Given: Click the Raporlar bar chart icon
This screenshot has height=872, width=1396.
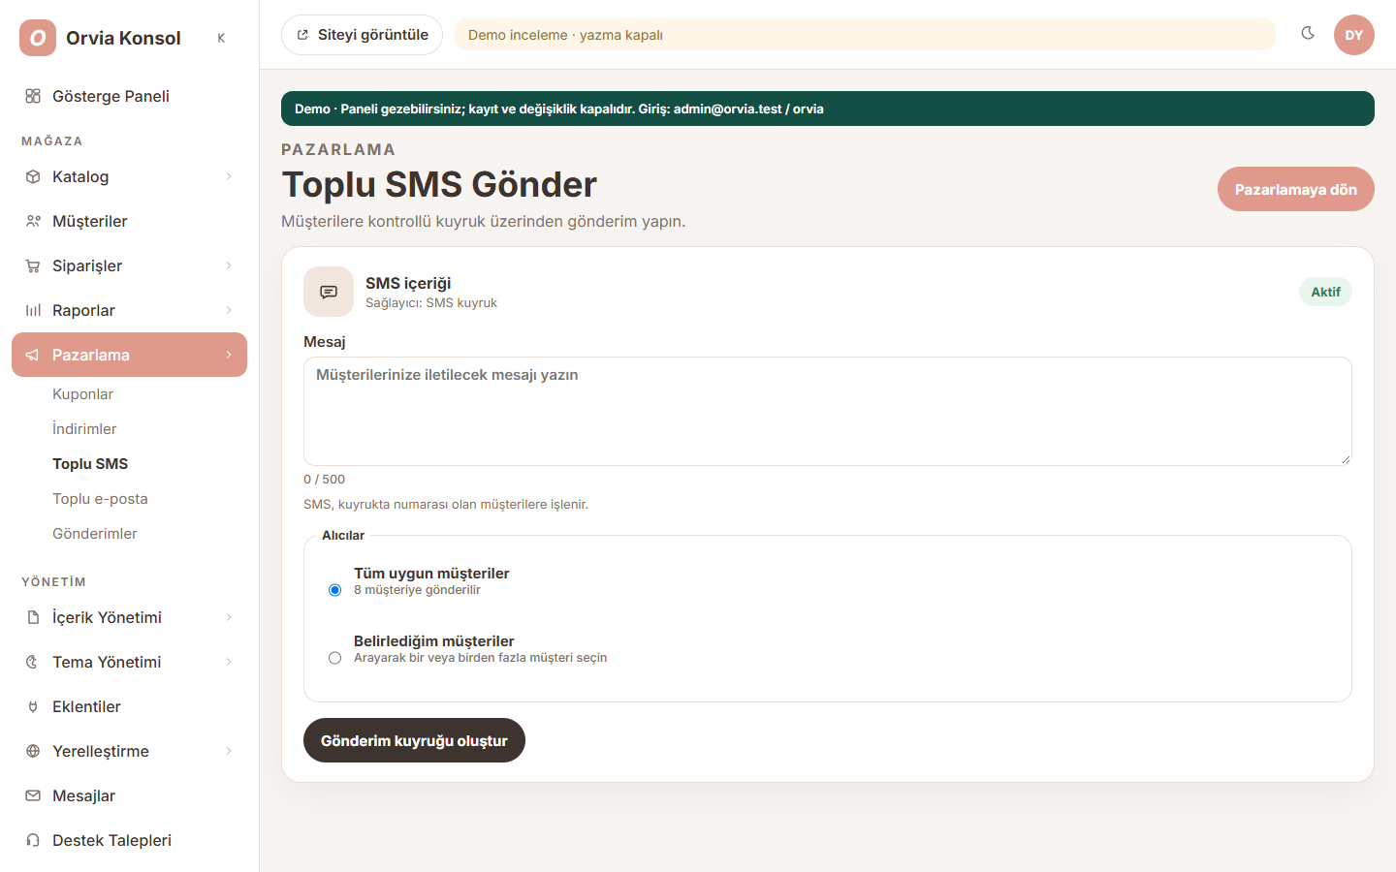Looking at the screenshot, I should (33, 310).
